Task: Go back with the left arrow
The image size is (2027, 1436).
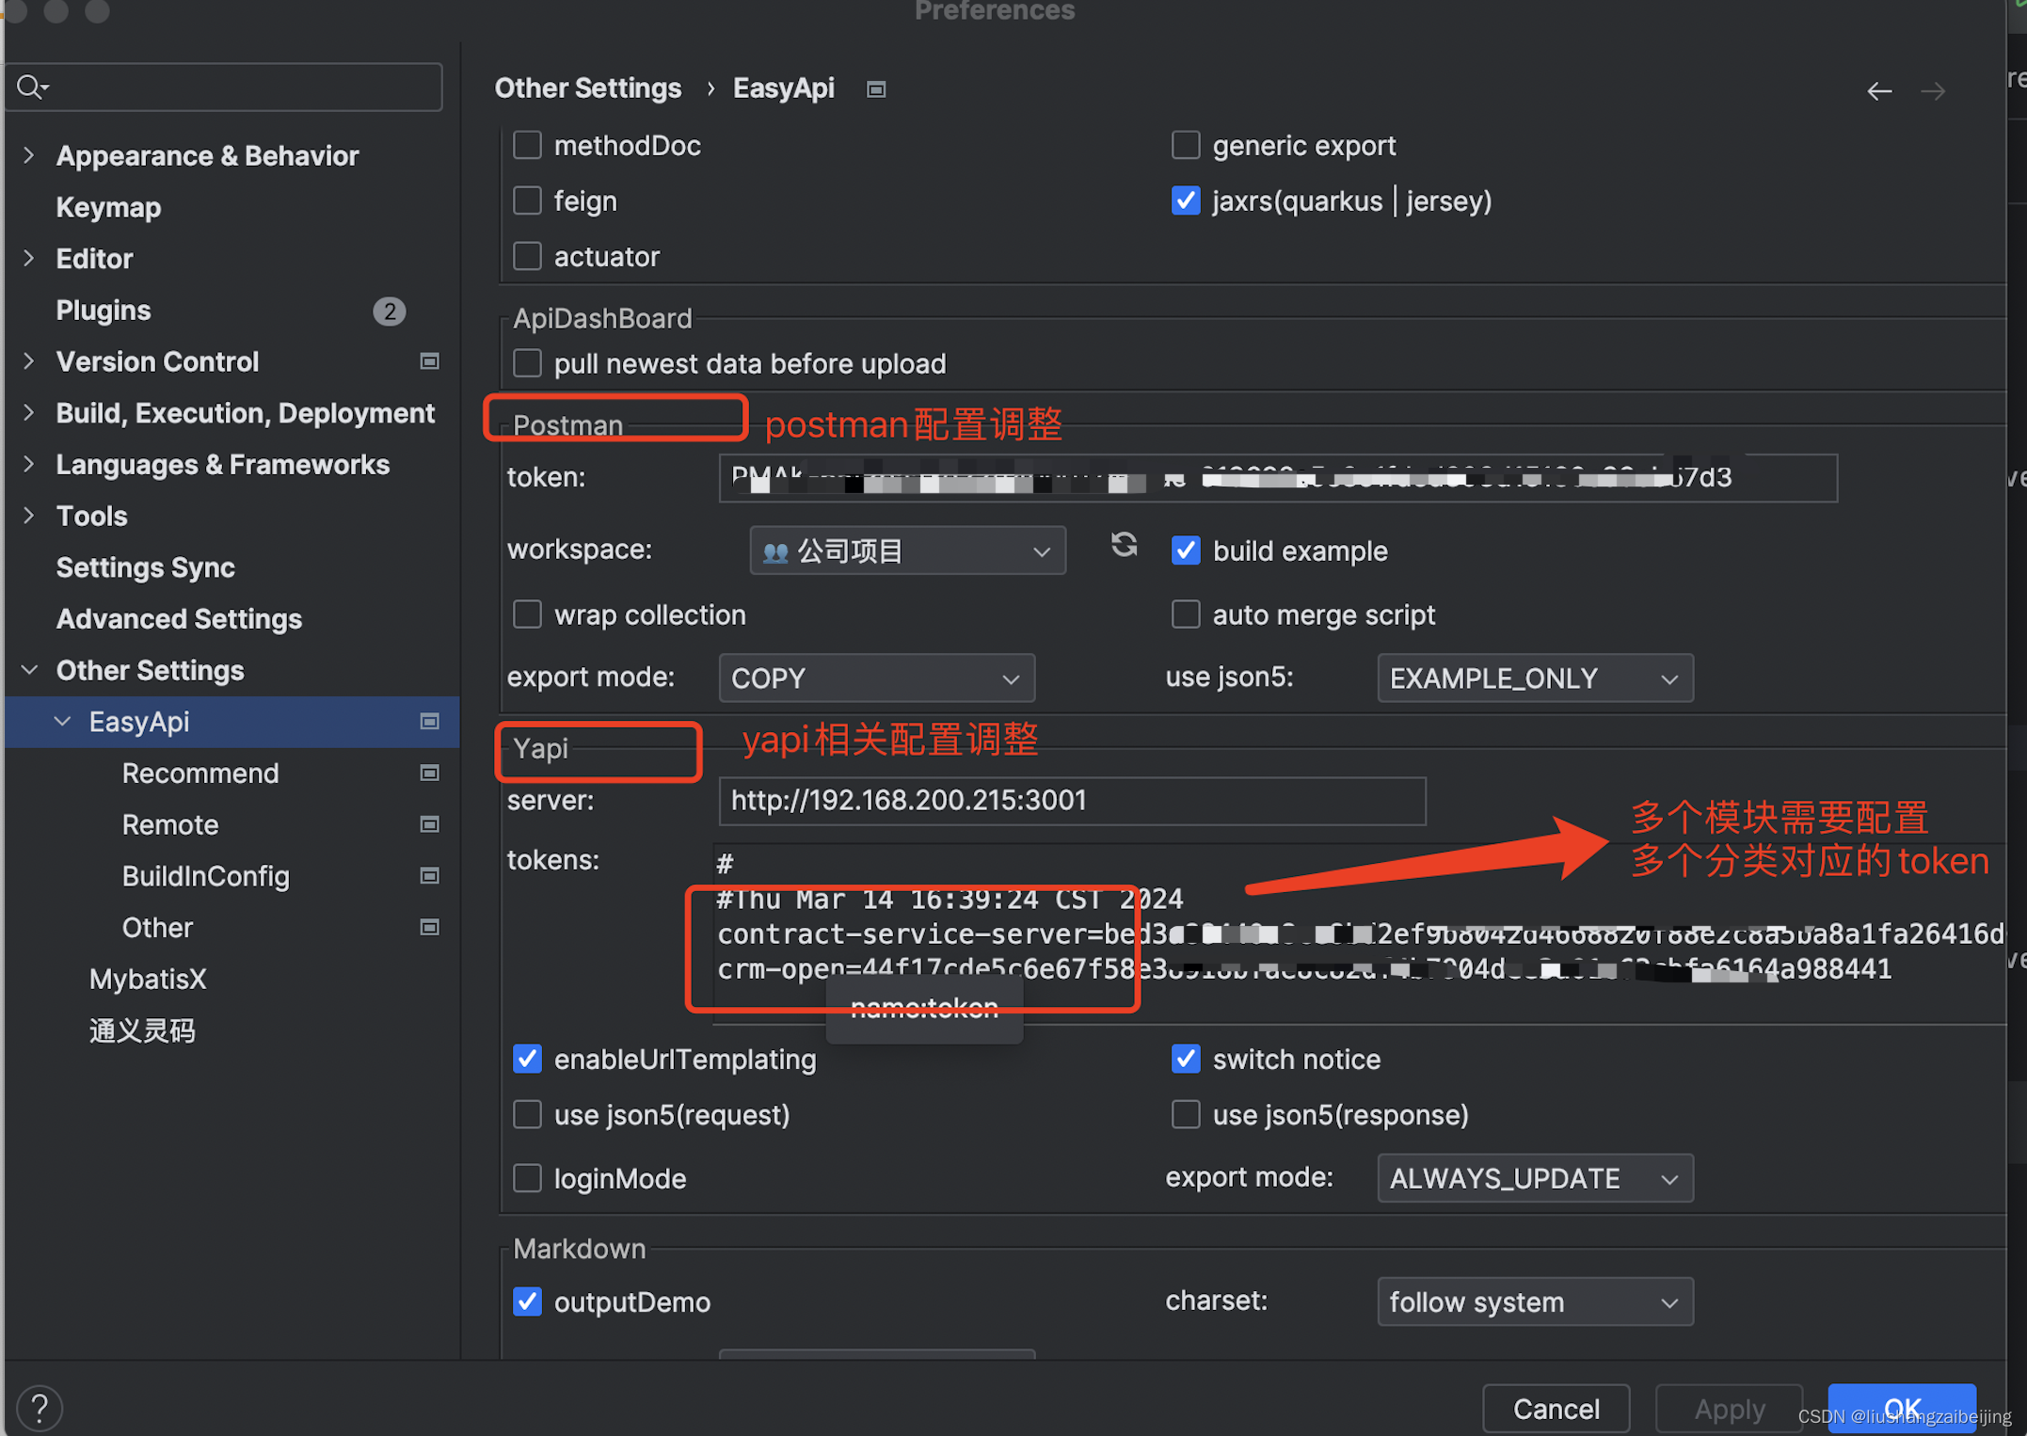Action: tap(1878, 91)
